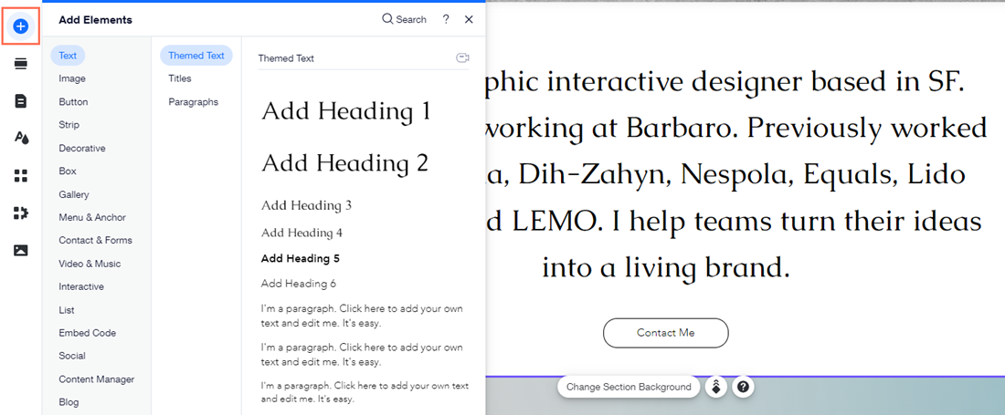
Task: Close the Add Elements panel
Action: coord(469,20)
